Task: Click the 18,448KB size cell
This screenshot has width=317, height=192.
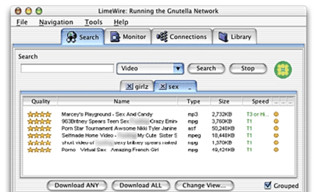Action: point(223,135)
